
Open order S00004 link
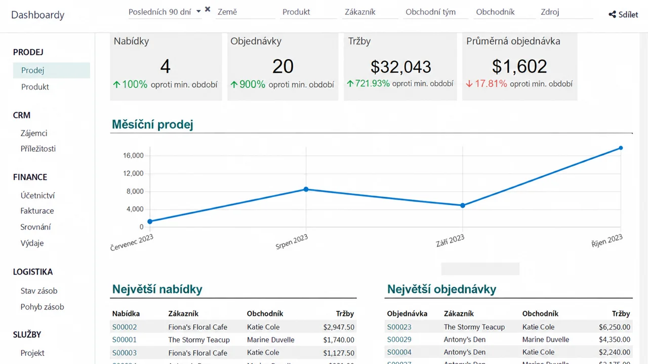coord(399,352)
